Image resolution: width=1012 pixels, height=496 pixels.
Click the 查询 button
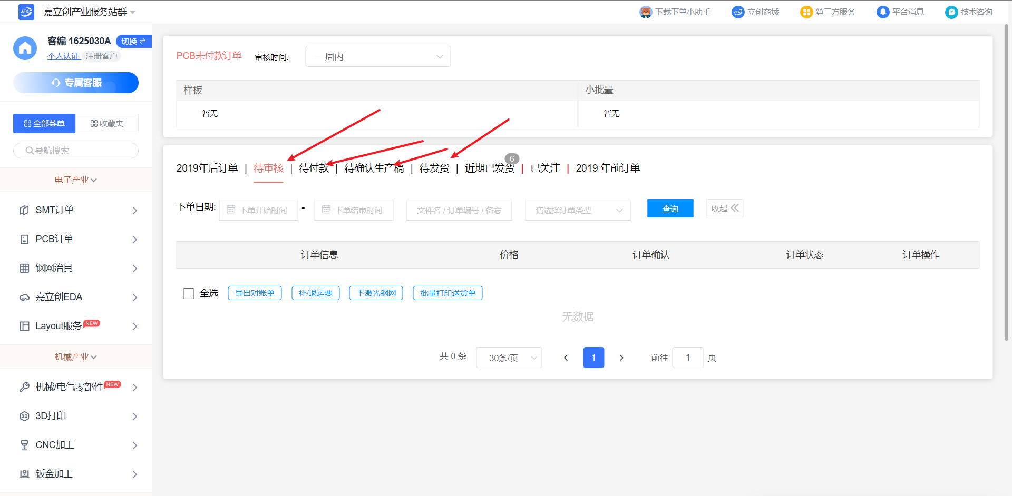tap(670, 209)
